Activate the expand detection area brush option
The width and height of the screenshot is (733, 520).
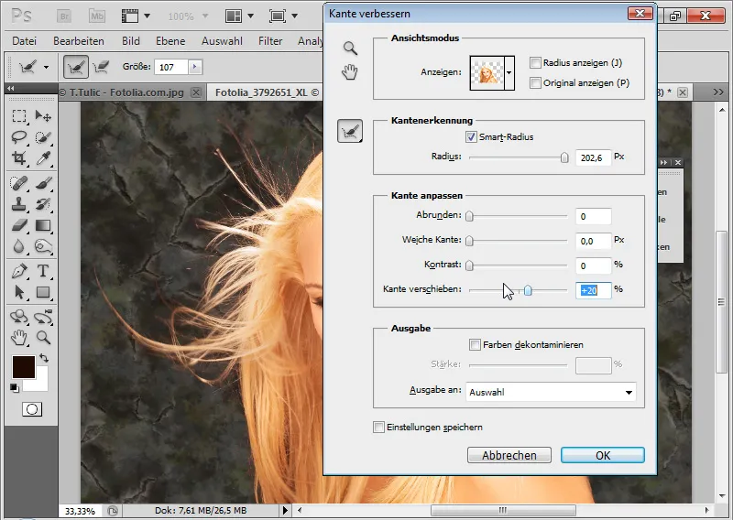pyautogui.click(x=76, y=67)
